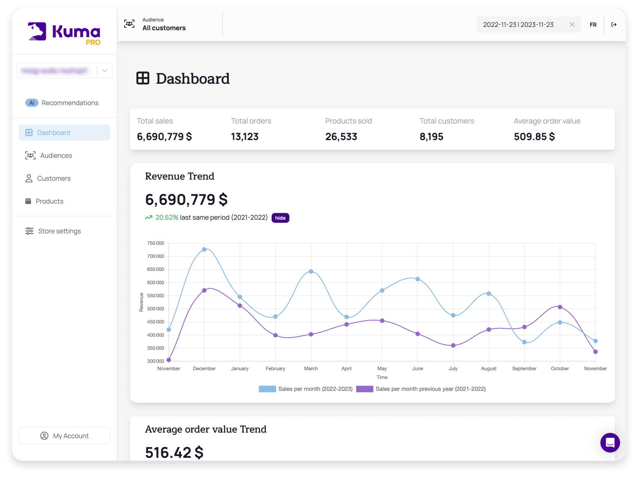
Task: Open the date range picker
Action: (518, 25)
